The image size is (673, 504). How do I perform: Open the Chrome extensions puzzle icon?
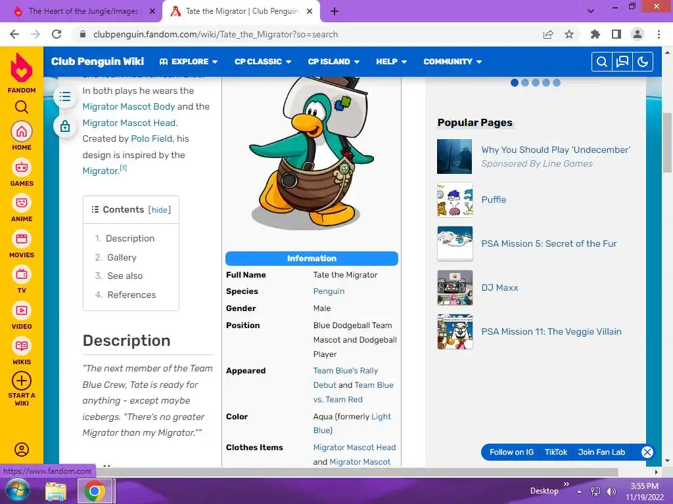(595, 34)
